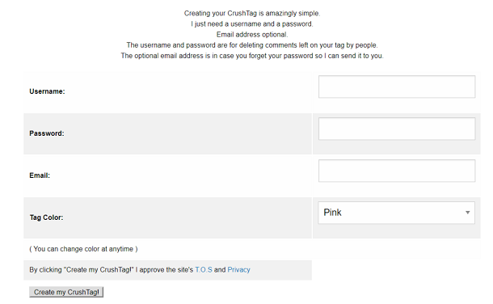Click the Username: label
The height and width of the screenshot is (304, 493).
[47, 91]
